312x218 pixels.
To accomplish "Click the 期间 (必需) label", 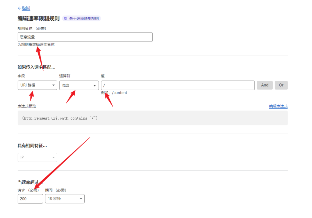I will pyautogui.click(x=55, y=190).
